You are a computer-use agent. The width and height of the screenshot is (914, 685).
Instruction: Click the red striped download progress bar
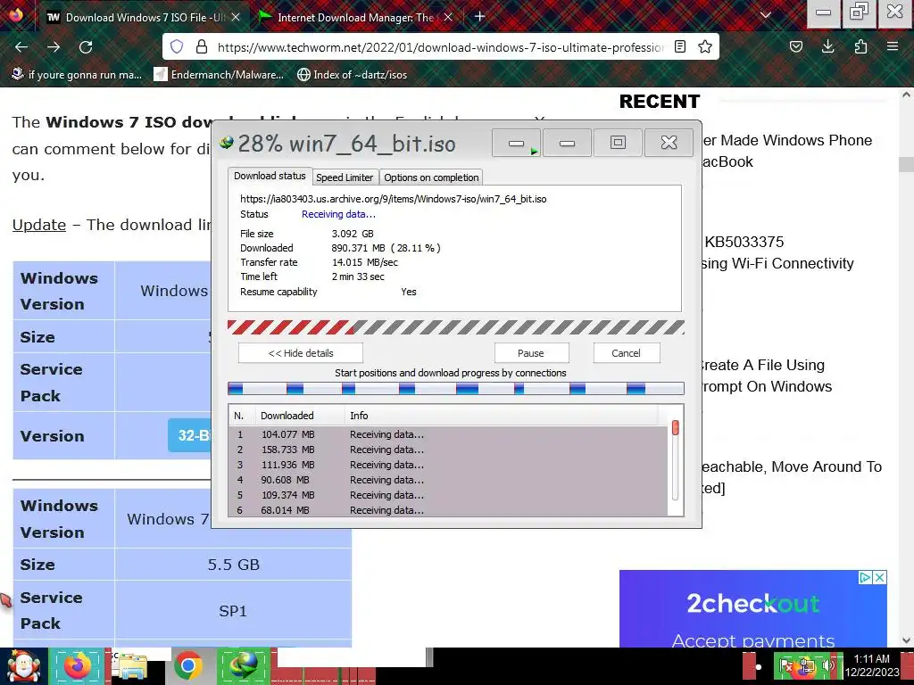[456, 327]
